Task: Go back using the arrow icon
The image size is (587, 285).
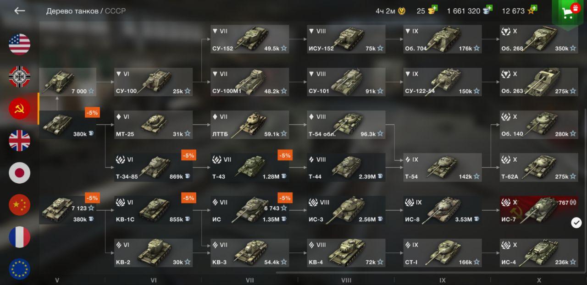Action: pyautogui.click(x=20, y=11)
